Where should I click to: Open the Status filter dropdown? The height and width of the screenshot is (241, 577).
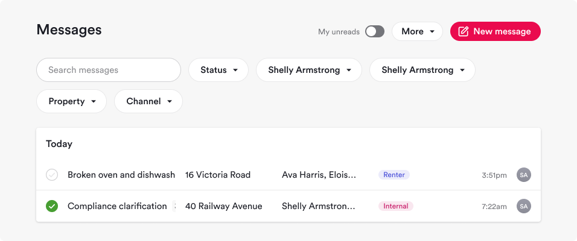[218, 70]
